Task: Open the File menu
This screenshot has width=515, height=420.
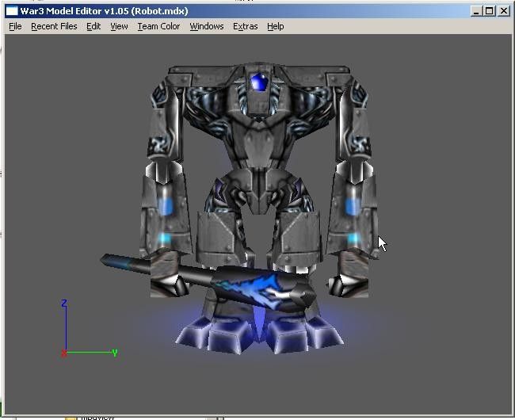Action: point(15,26)
